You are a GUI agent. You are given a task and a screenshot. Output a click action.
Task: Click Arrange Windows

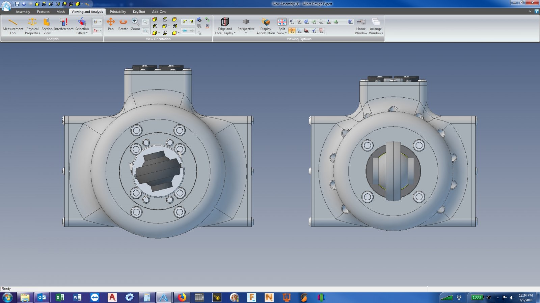tap(376, 26)
